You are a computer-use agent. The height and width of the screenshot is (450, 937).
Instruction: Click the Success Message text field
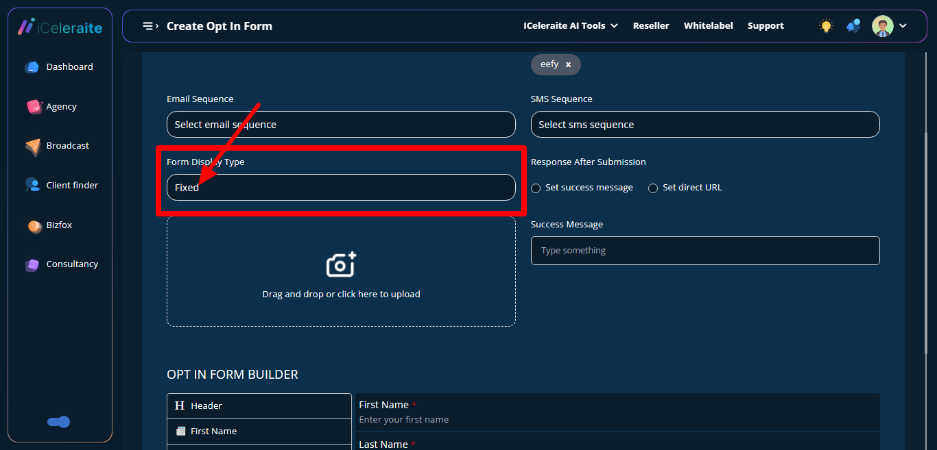click(x=704, y=251)
